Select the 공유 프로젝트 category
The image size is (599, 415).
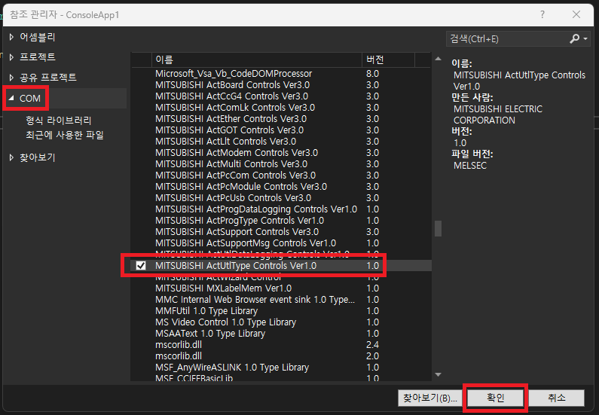pos(48,78)
